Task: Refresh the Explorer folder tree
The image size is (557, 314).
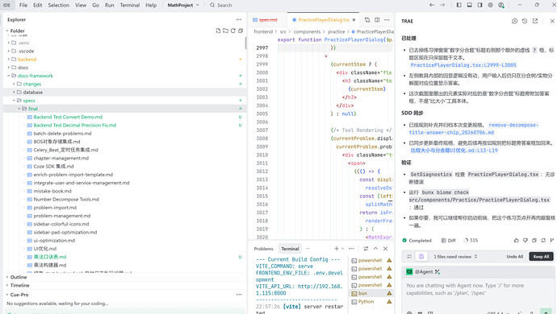Action: (x=233, y=31)
